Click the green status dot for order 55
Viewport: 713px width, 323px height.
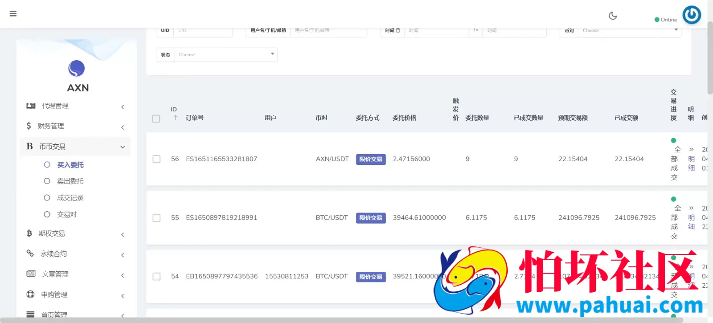[x=673, y=199]
